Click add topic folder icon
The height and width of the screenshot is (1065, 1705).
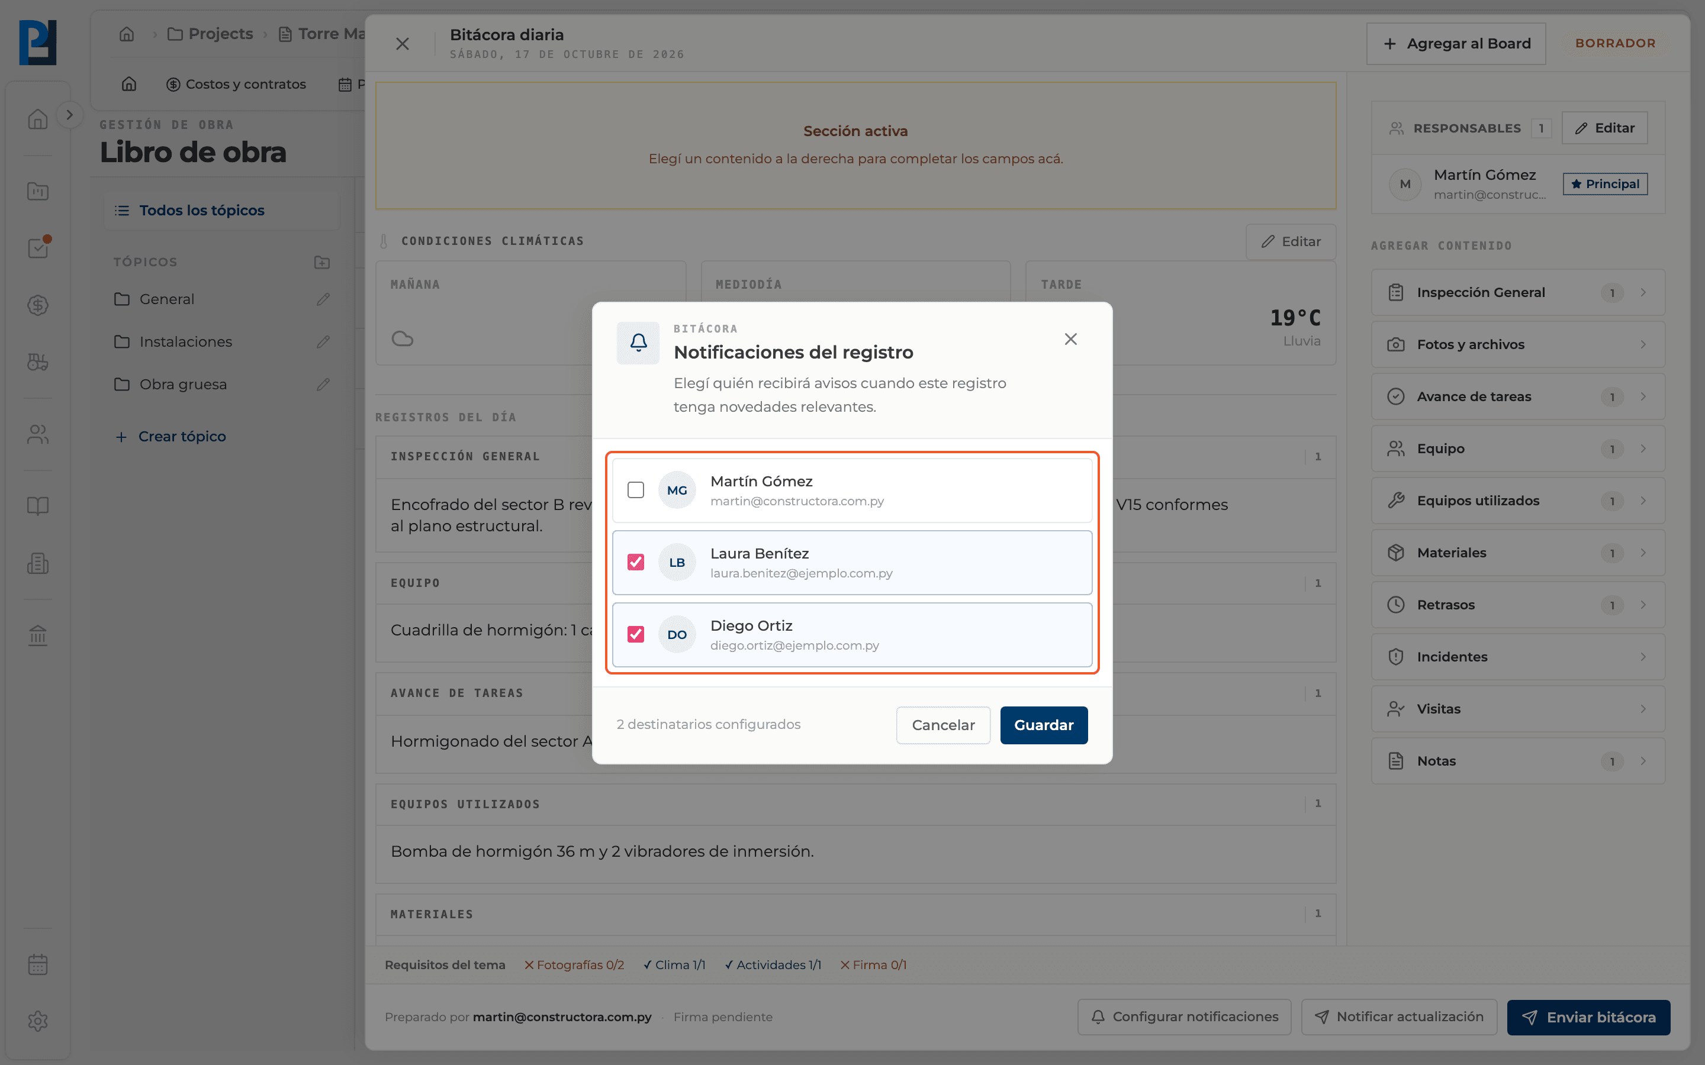(x=322, y=262)
